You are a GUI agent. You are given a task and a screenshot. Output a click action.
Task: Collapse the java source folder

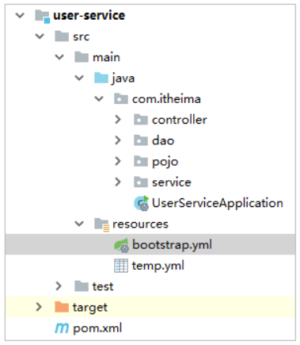tap(79, 78)
